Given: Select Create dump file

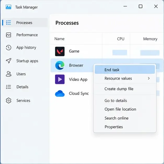Looking at the screenshot, I should (125, 89).
